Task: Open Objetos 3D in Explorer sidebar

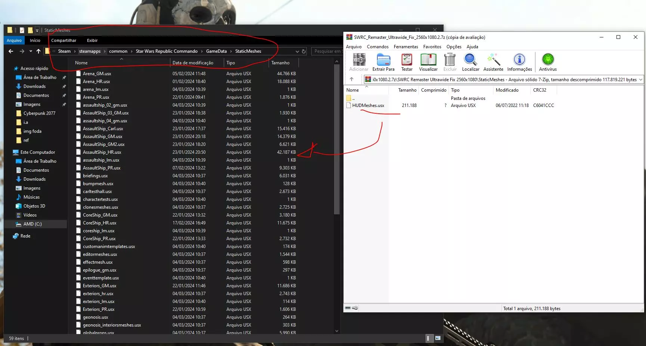Action: pos(34,206)
